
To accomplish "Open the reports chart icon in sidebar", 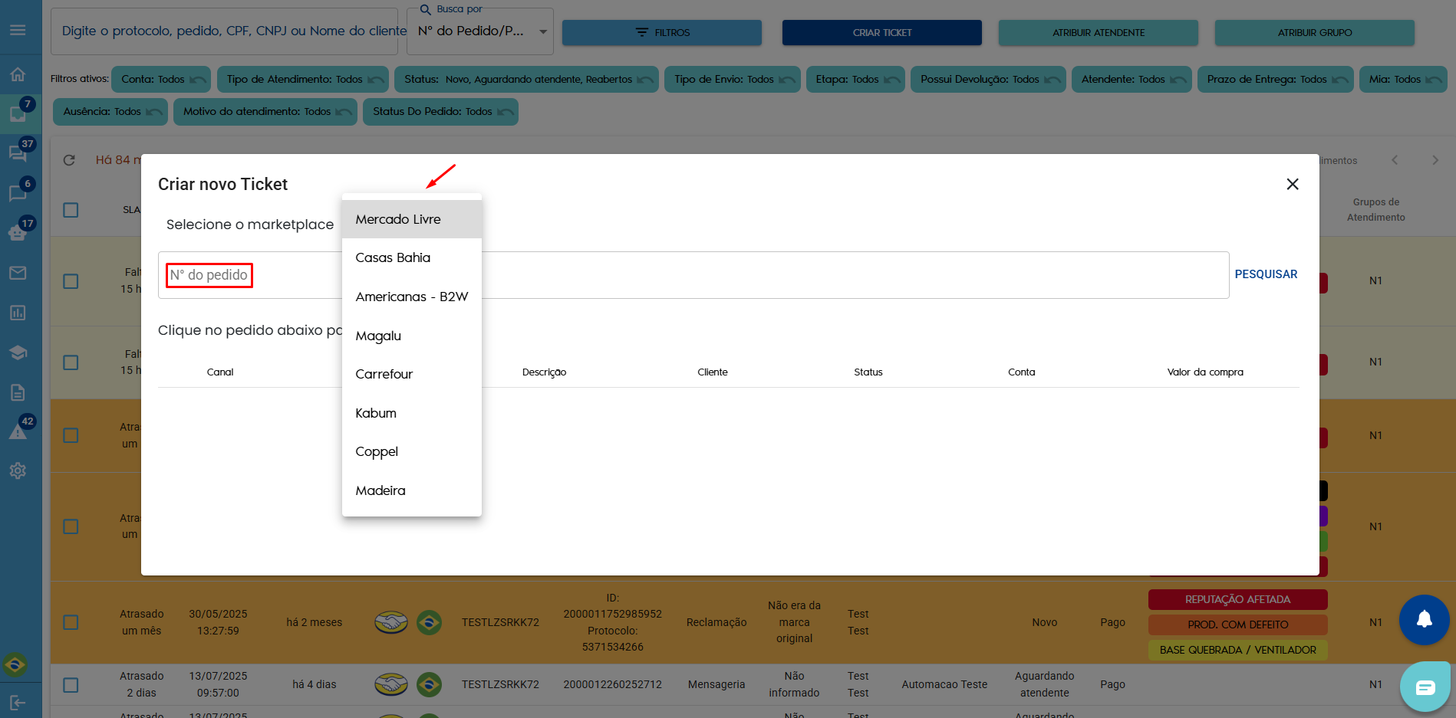I will [18, 313].
